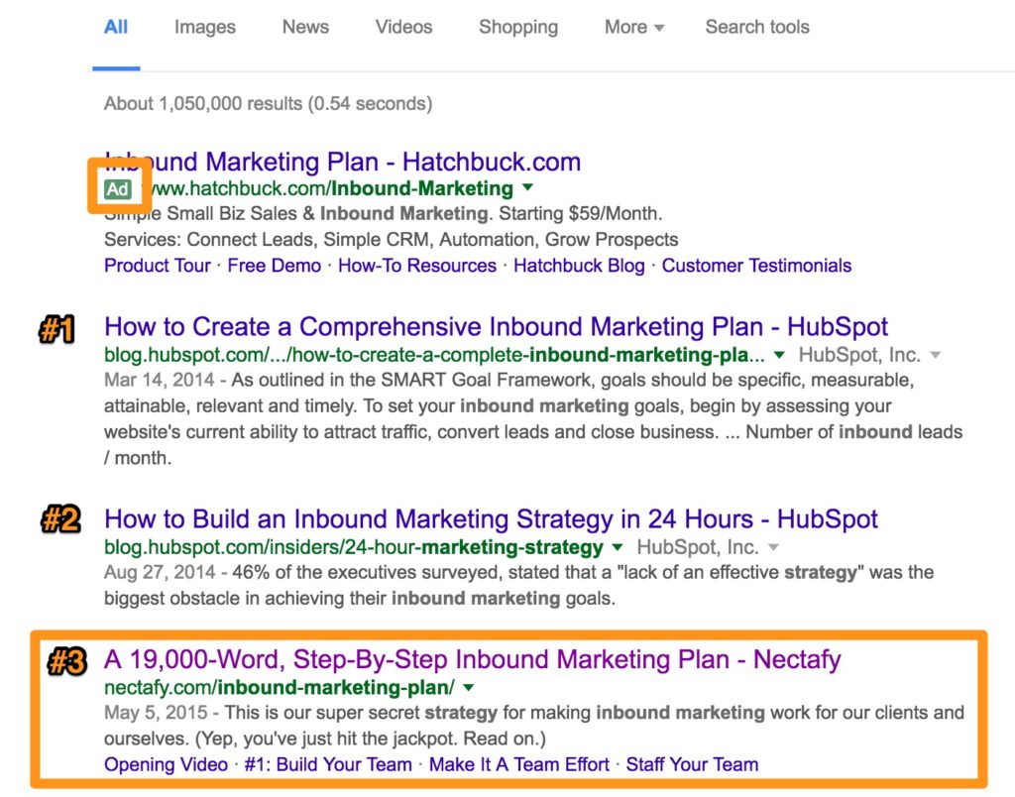Switch to Videos results tab
Screen dimensions: 1015x797
pos(404,27)
